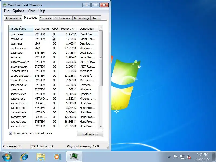Switch to the Performance tab
216x162 pixels.
pyautogui.click(x=62, y=18)
